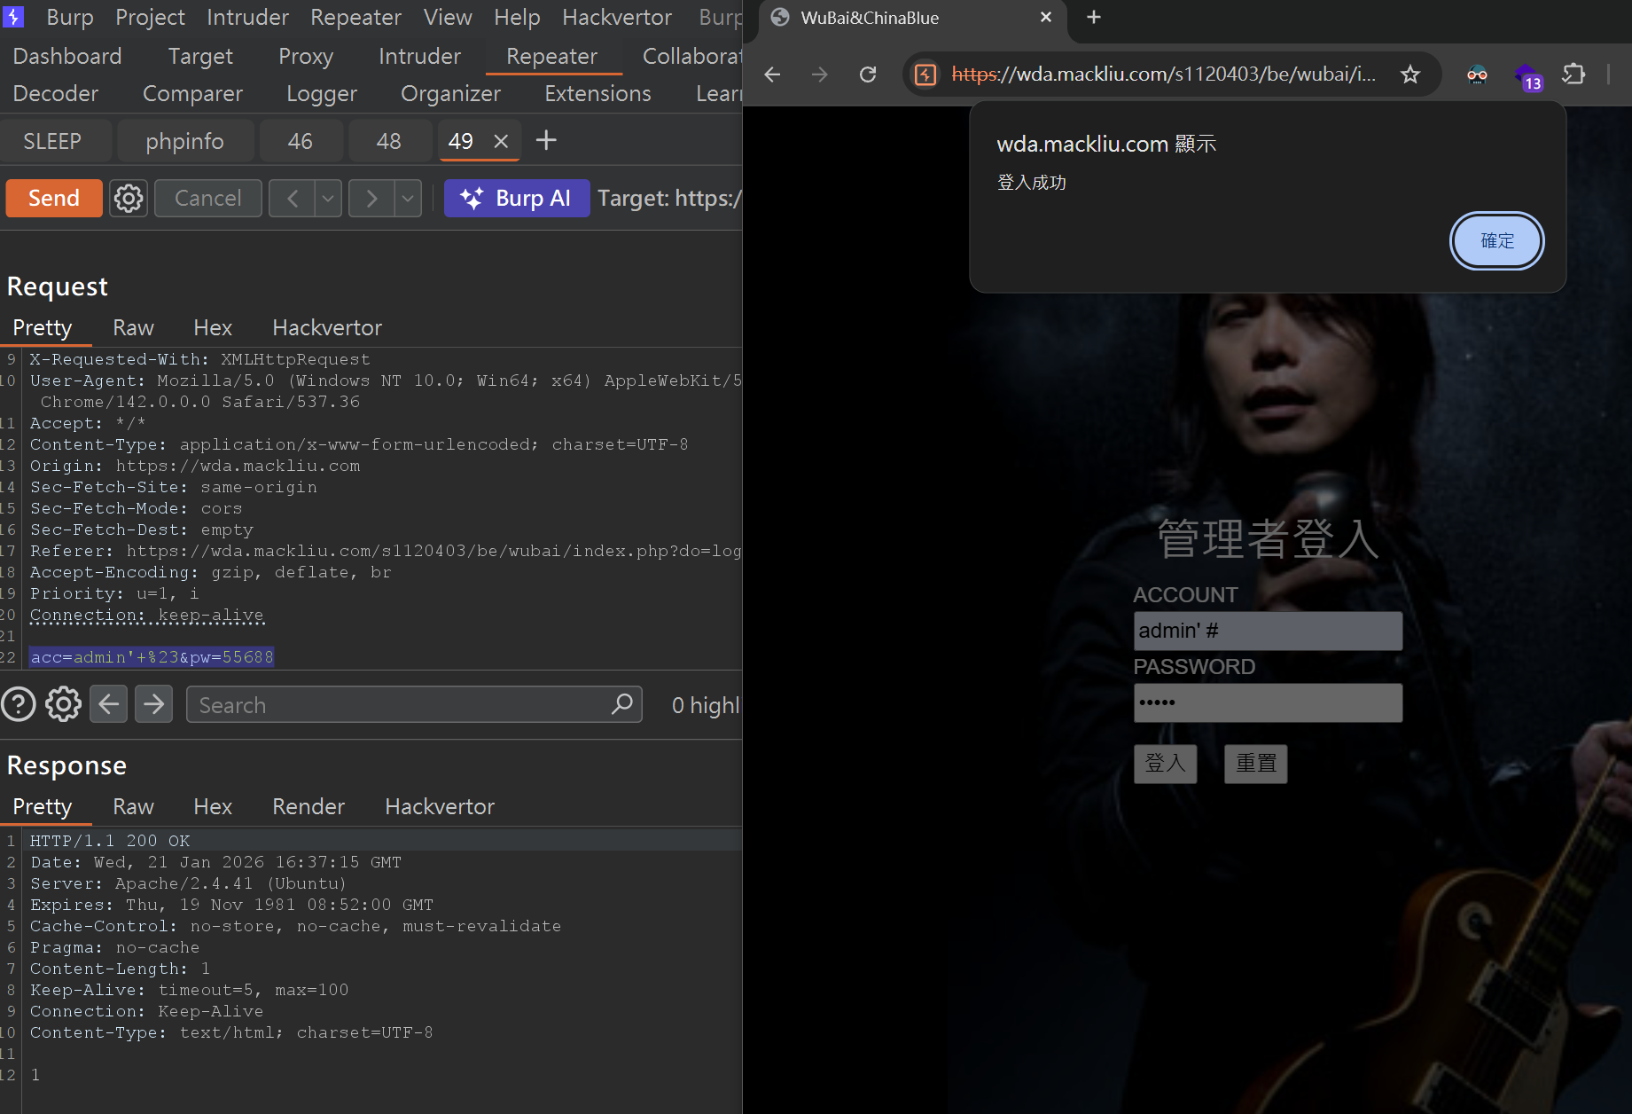Switch to Comparer tab
Viewport: 1632px width, 1114px height.
click(192, 93)
